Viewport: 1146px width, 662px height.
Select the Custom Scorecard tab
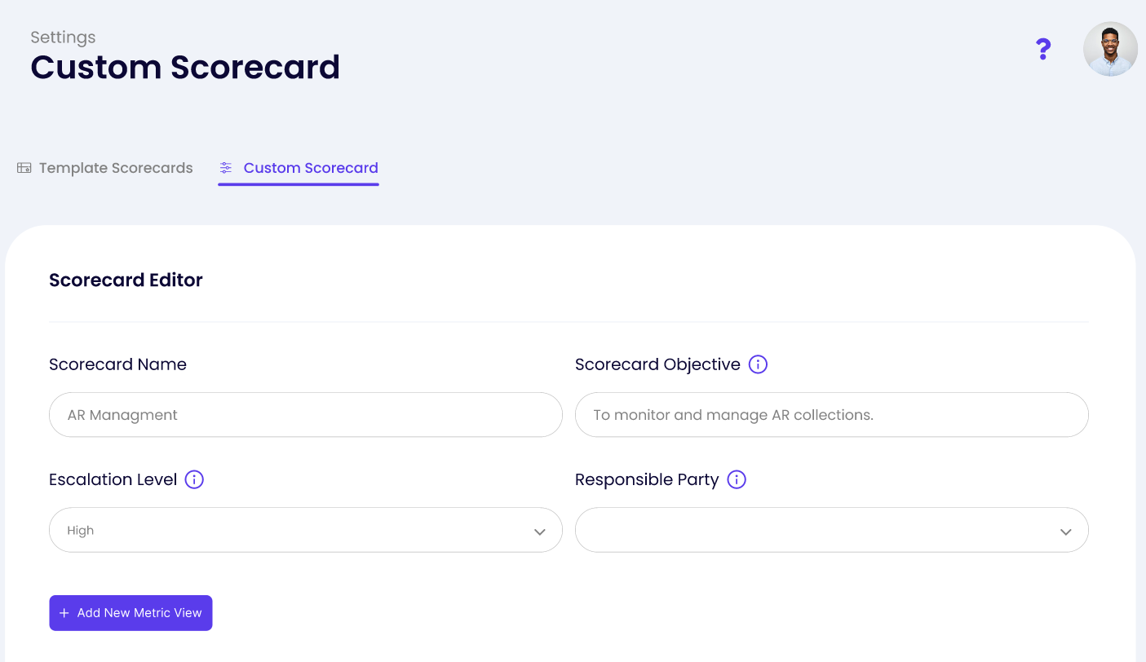coord(310,167)
